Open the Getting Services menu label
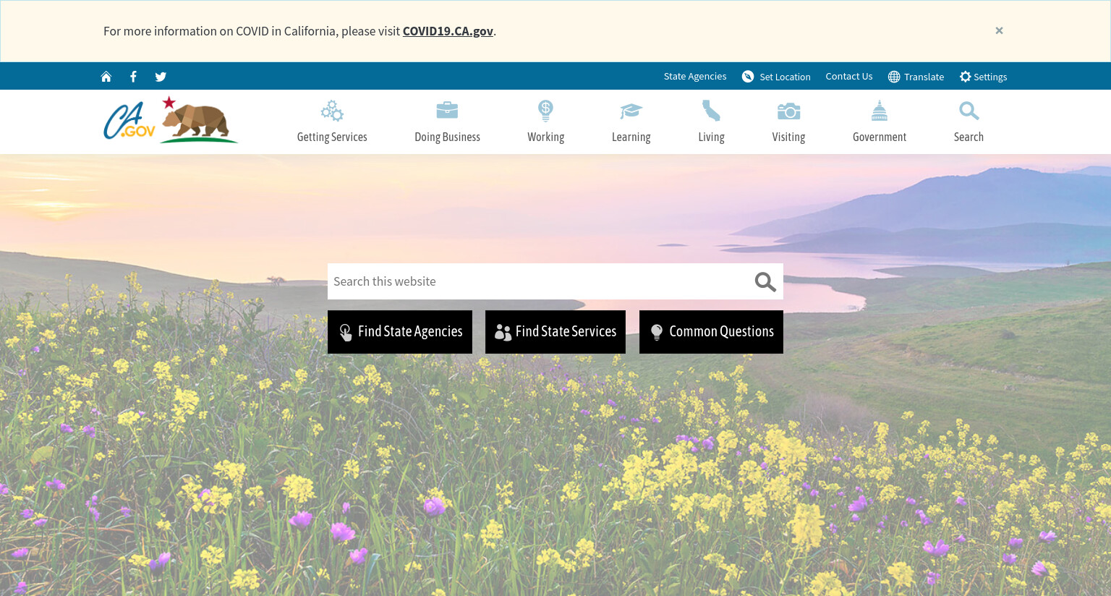Screen dimensions: 1111x596 (332, 137)
